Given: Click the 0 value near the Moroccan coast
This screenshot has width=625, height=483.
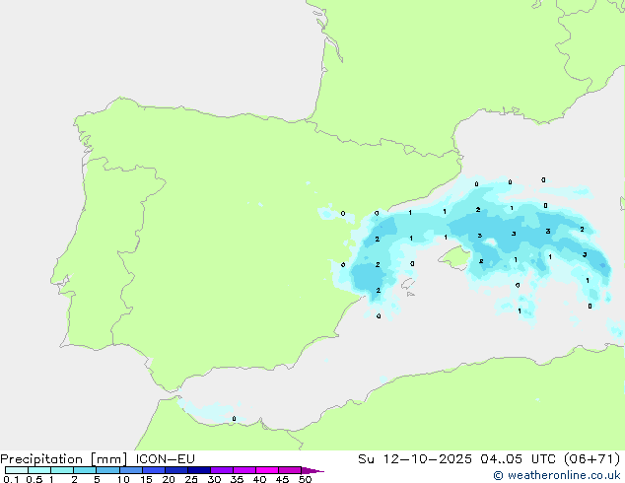Looking at the screenshot, I should pos(234,419).
